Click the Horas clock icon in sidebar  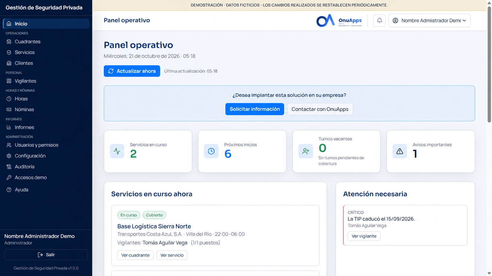coord(9,99)
